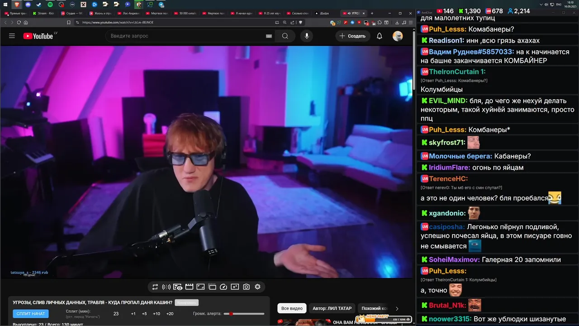Adjust the Громк. алерта volume slider
The image size is (579, 326).
[244, 314]
